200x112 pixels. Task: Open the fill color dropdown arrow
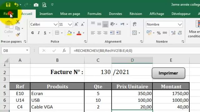(x=74, y=33)
